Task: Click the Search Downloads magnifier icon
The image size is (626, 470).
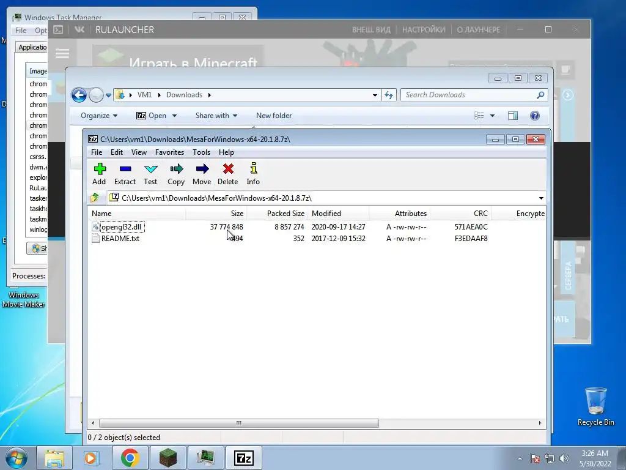Action: (540, 95)
